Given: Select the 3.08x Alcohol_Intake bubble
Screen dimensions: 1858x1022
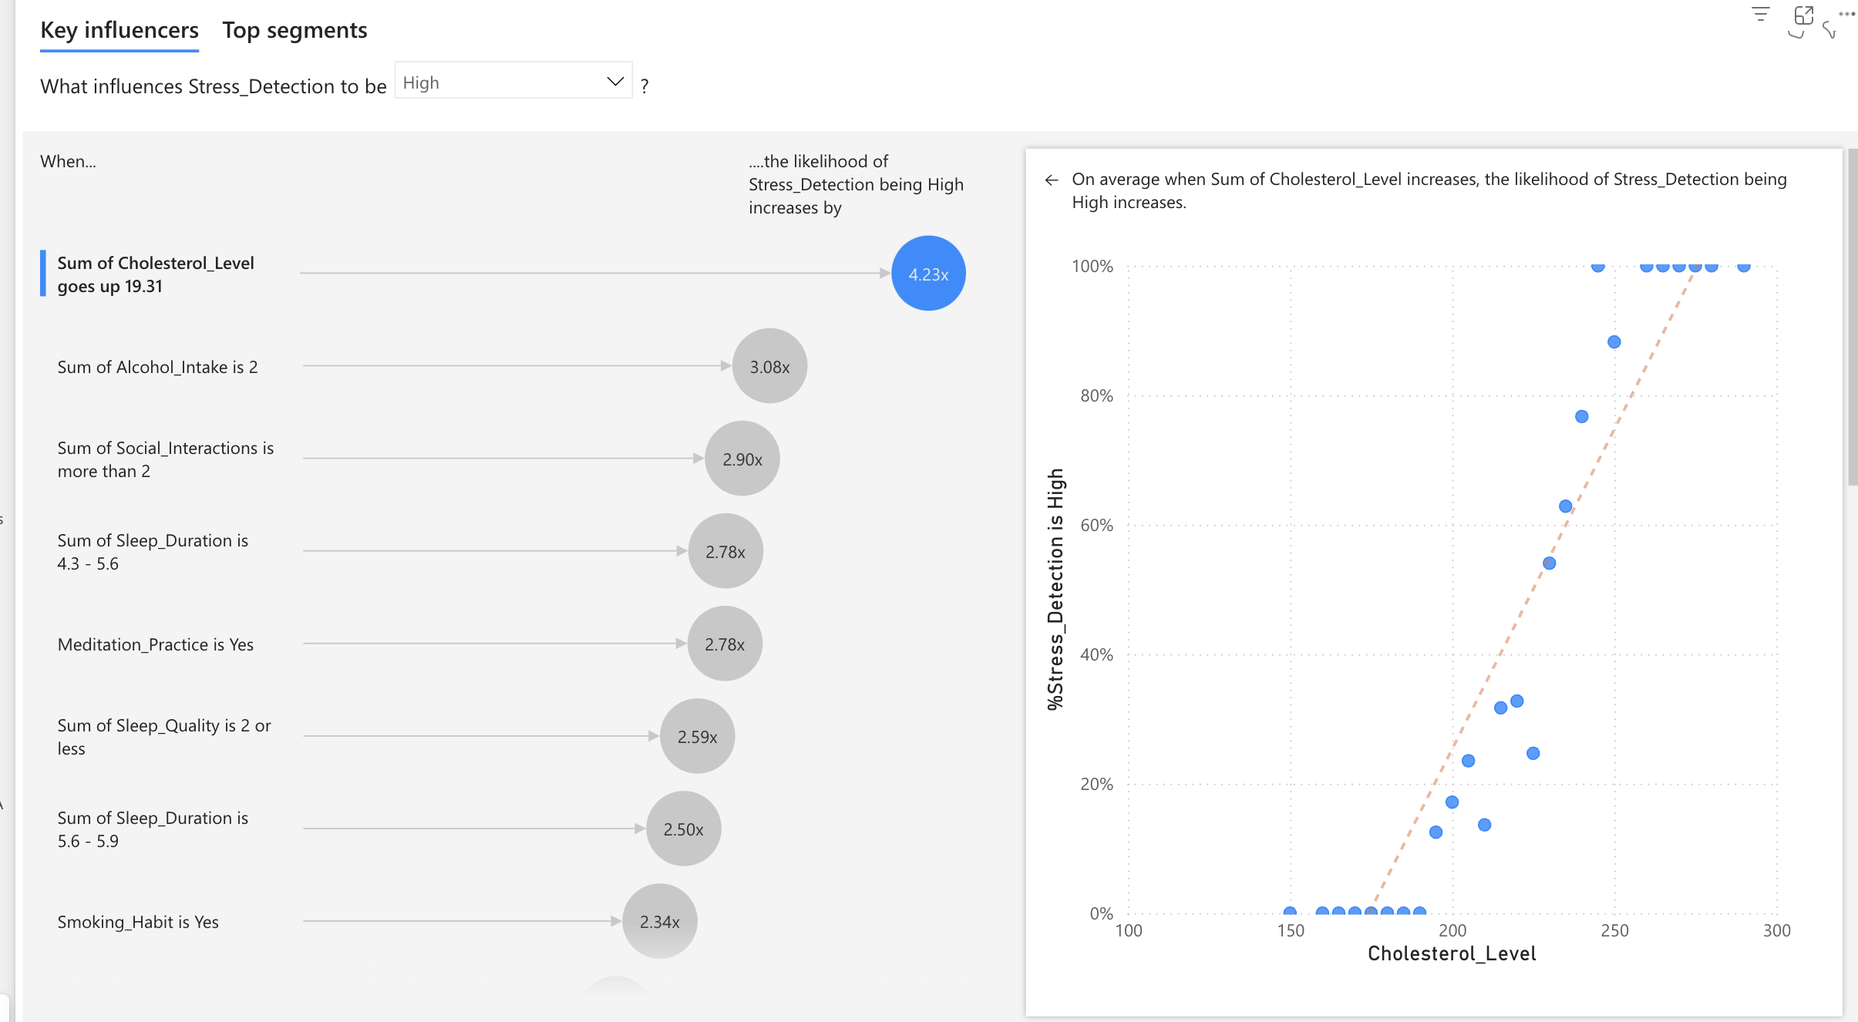Looking at the screenshot, I should pos(769,366).
